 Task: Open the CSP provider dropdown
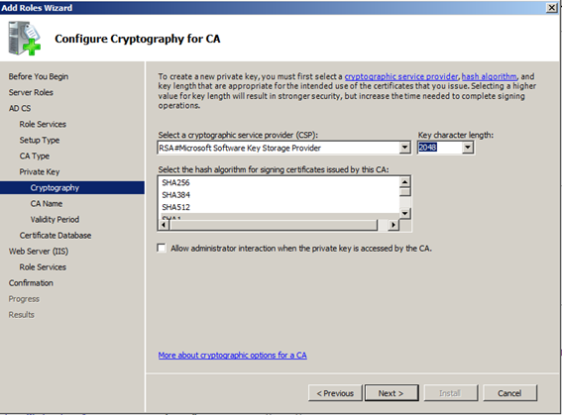tap(404, 148)
